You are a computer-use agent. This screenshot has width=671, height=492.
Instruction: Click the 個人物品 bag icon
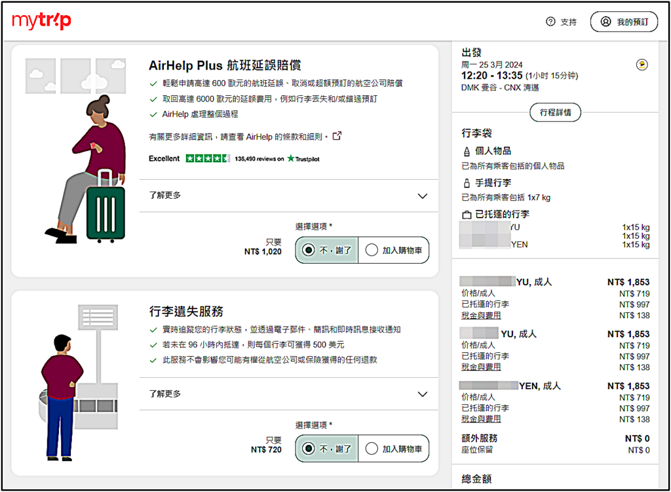coord(467,152)
